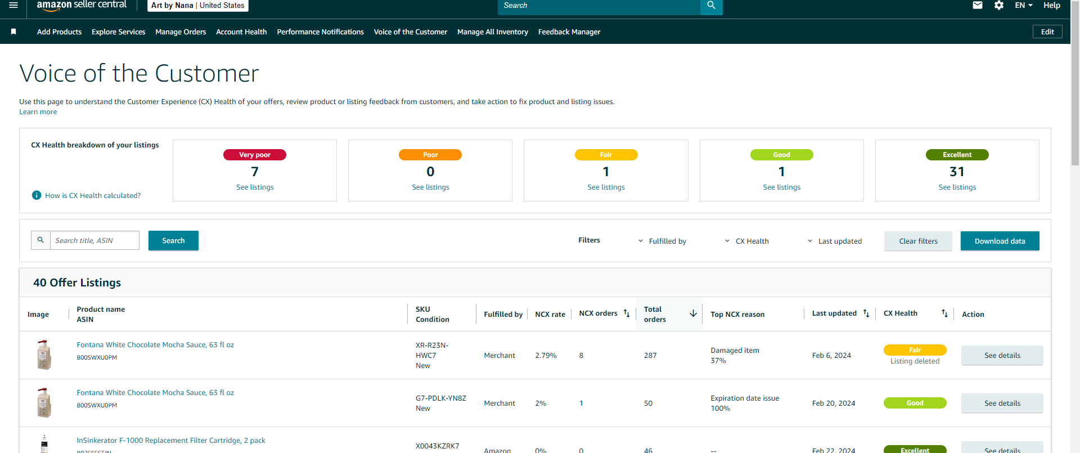Click the Expiration date issue cell
1080x453 pixels.
tap(745, 403)
